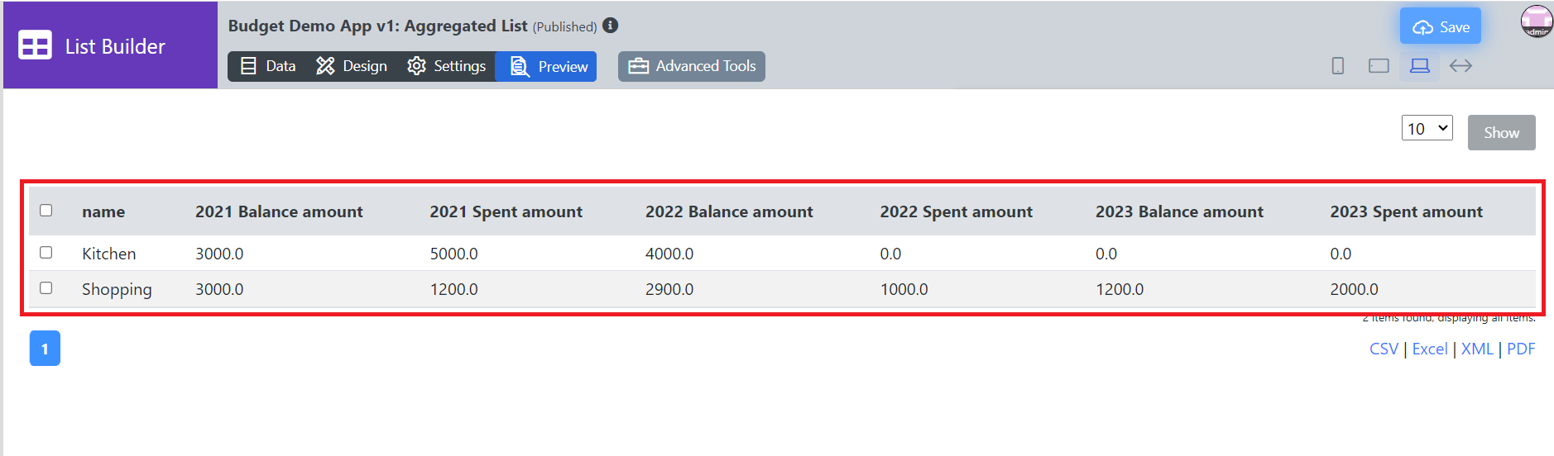
Task: Select the Preview tab
Action: click(x=549, y=66)
